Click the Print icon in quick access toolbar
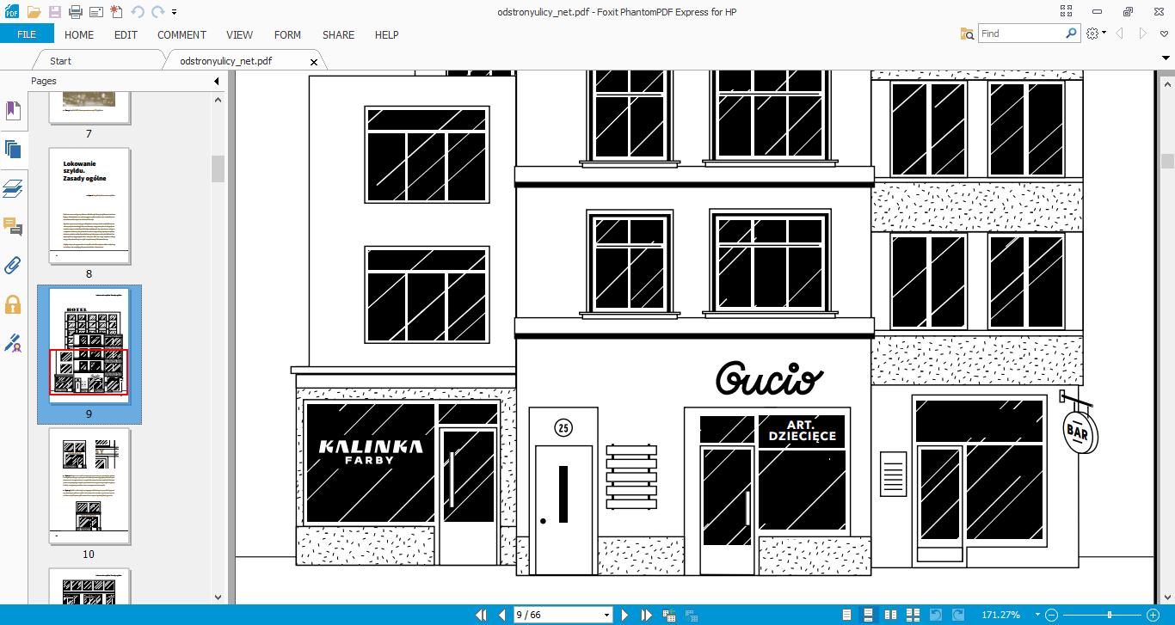Image resolution: width=1175 pixels, height=625 pixels. (75, 12)
